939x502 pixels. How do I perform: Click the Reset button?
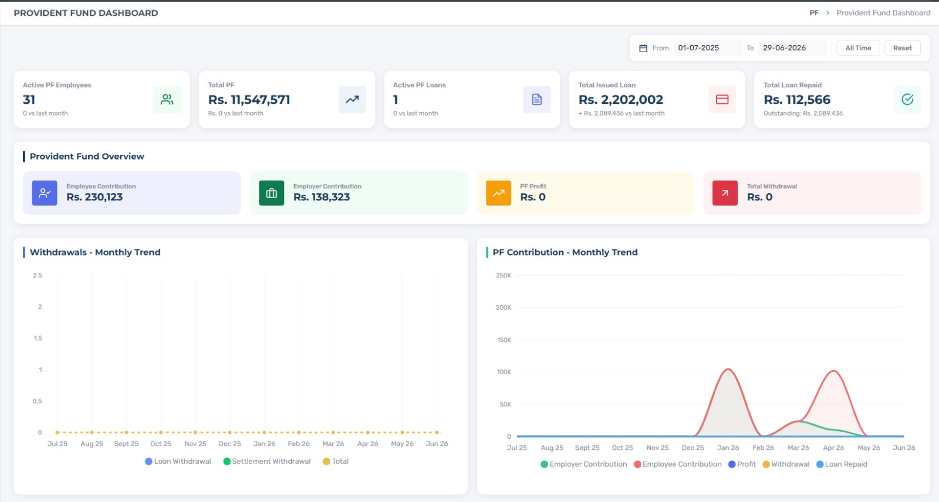pos(903,48)
